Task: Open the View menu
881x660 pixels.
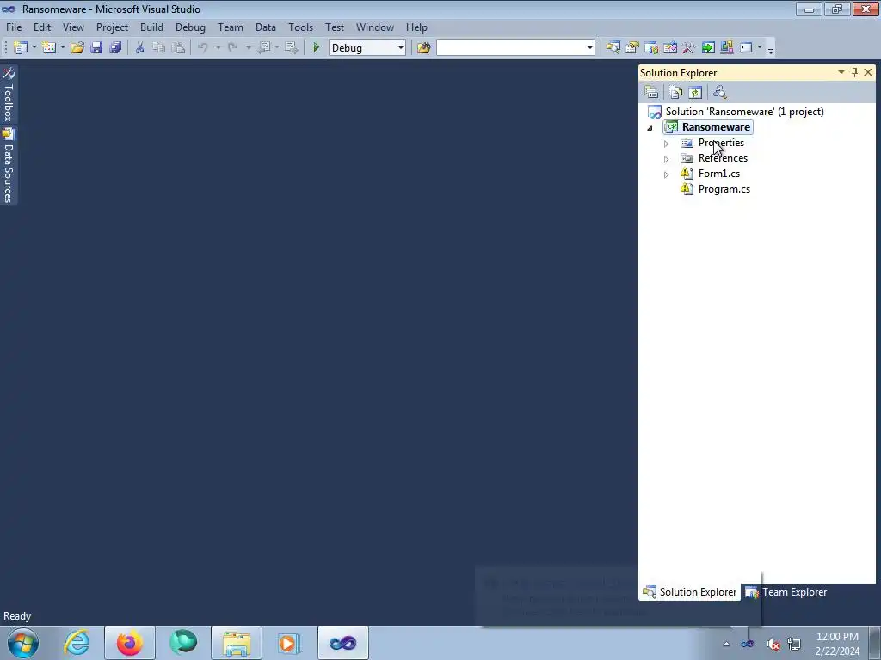Action: 73,27
